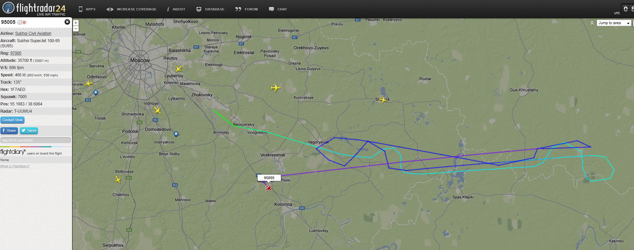This screenshot has height=250, width=634.
Task: Open the Sukhoi Civil Aviation link
Action: click(x=33, y=34)
